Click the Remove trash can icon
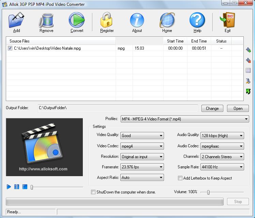The image size is (255, 218). (x=46, y=20)
